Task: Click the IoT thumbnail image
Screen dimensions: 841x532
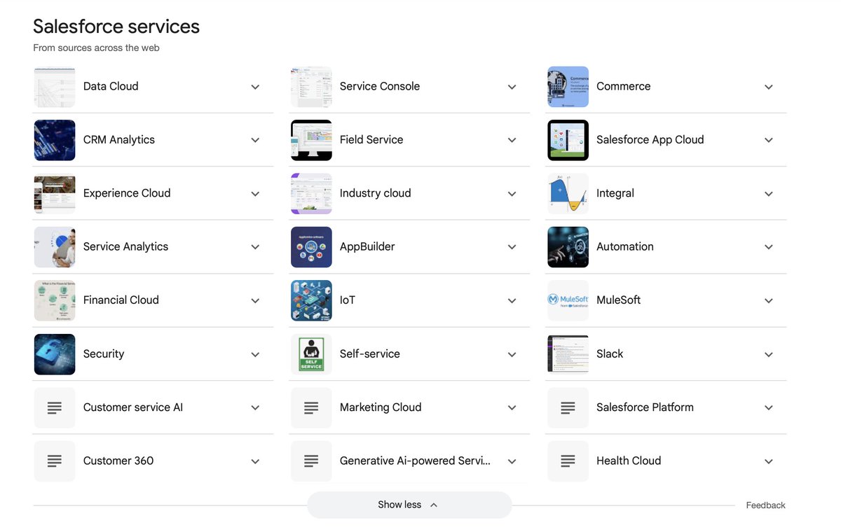Action: tap(311, 300)
